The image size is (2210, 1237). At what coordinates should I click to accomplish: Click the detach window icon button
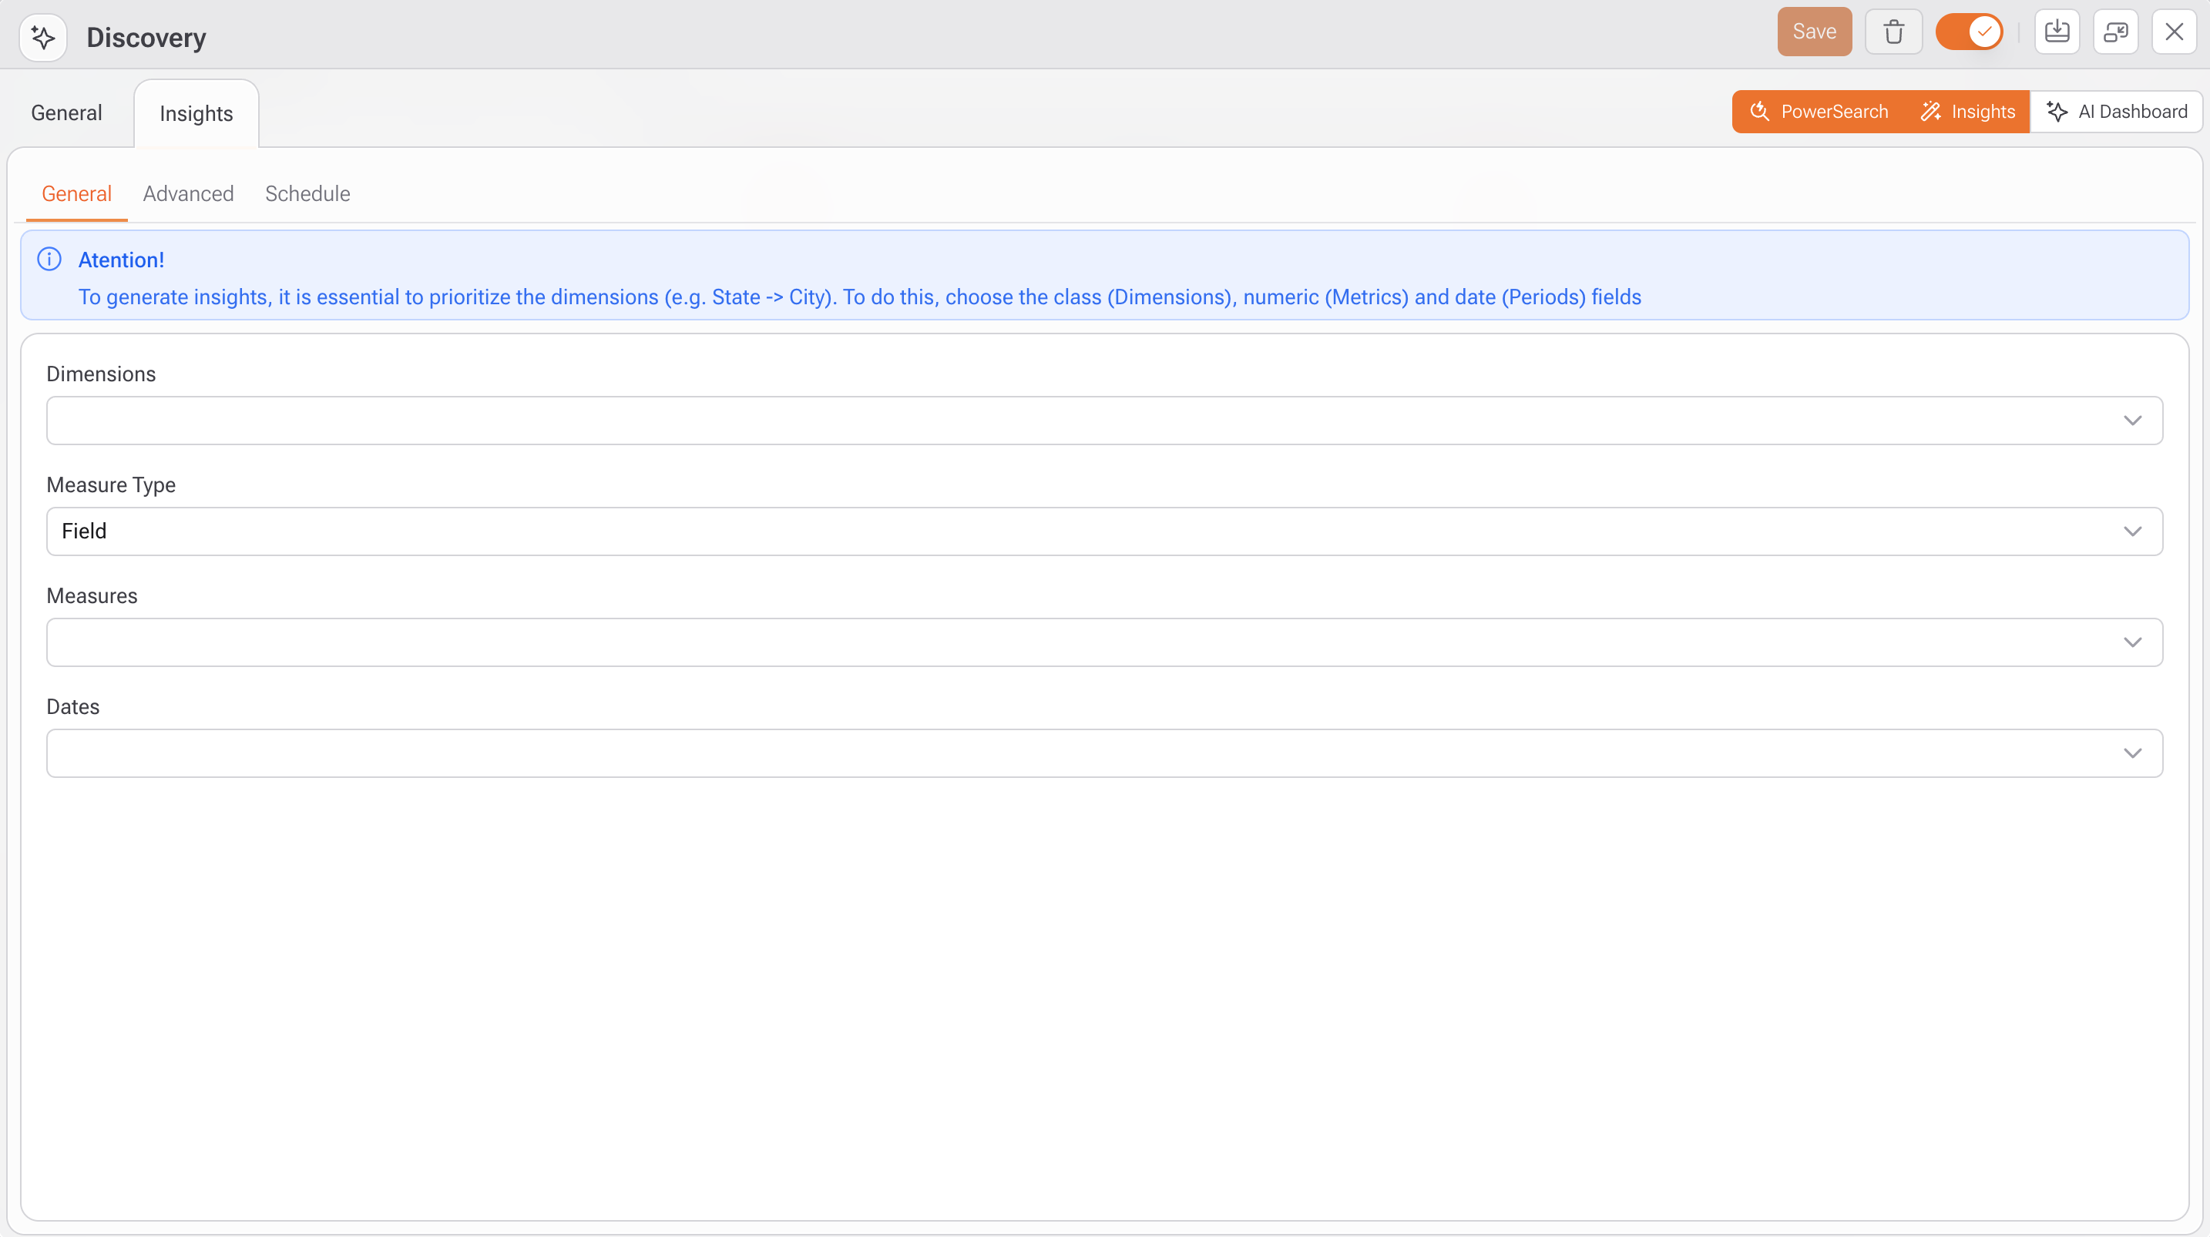2114,32
